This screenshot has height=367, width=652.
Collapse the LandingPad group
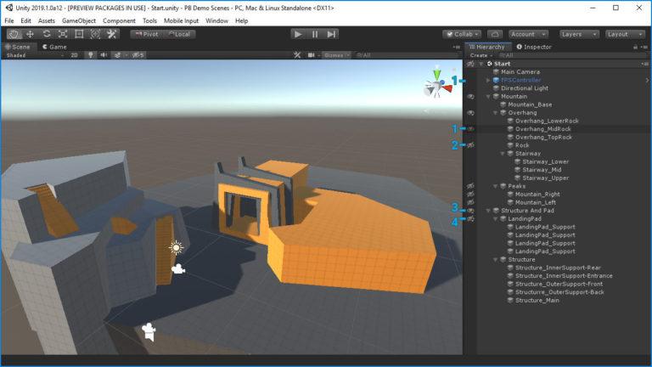pyautogui.click(x=495, y=219)
